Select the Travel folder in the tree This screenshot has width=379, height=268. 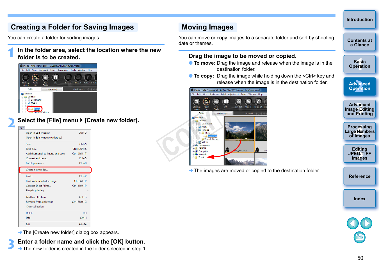pyautogui.click(x=201, y=158)
